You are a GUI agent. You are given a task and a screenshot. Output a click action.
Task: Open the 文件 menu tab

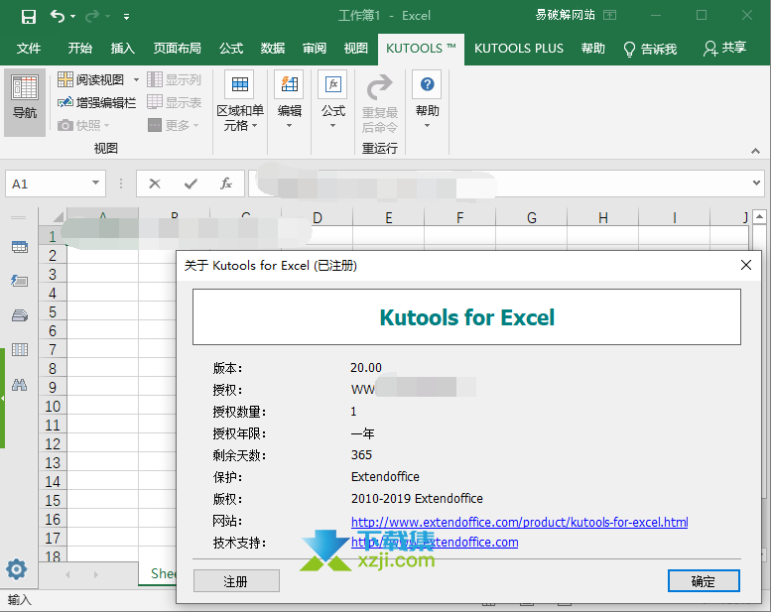tap(29, 49)
